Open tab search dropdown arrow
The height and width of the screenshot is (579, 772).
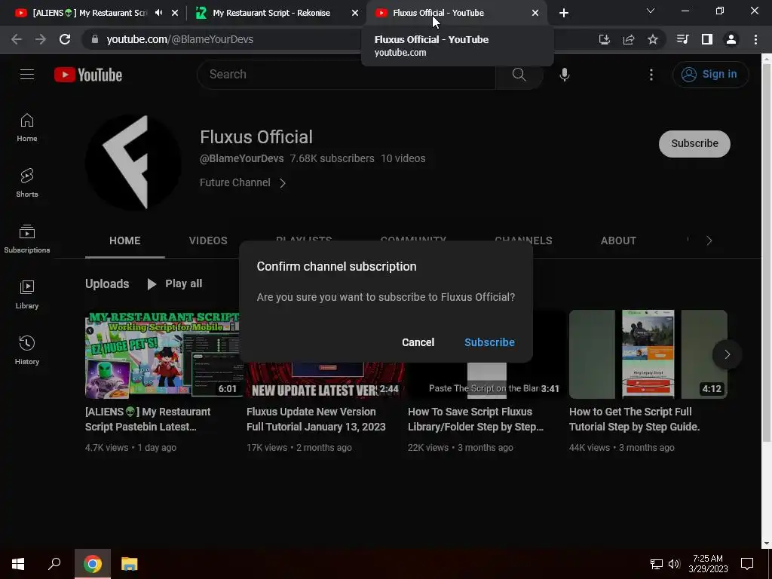coord(651,11)
